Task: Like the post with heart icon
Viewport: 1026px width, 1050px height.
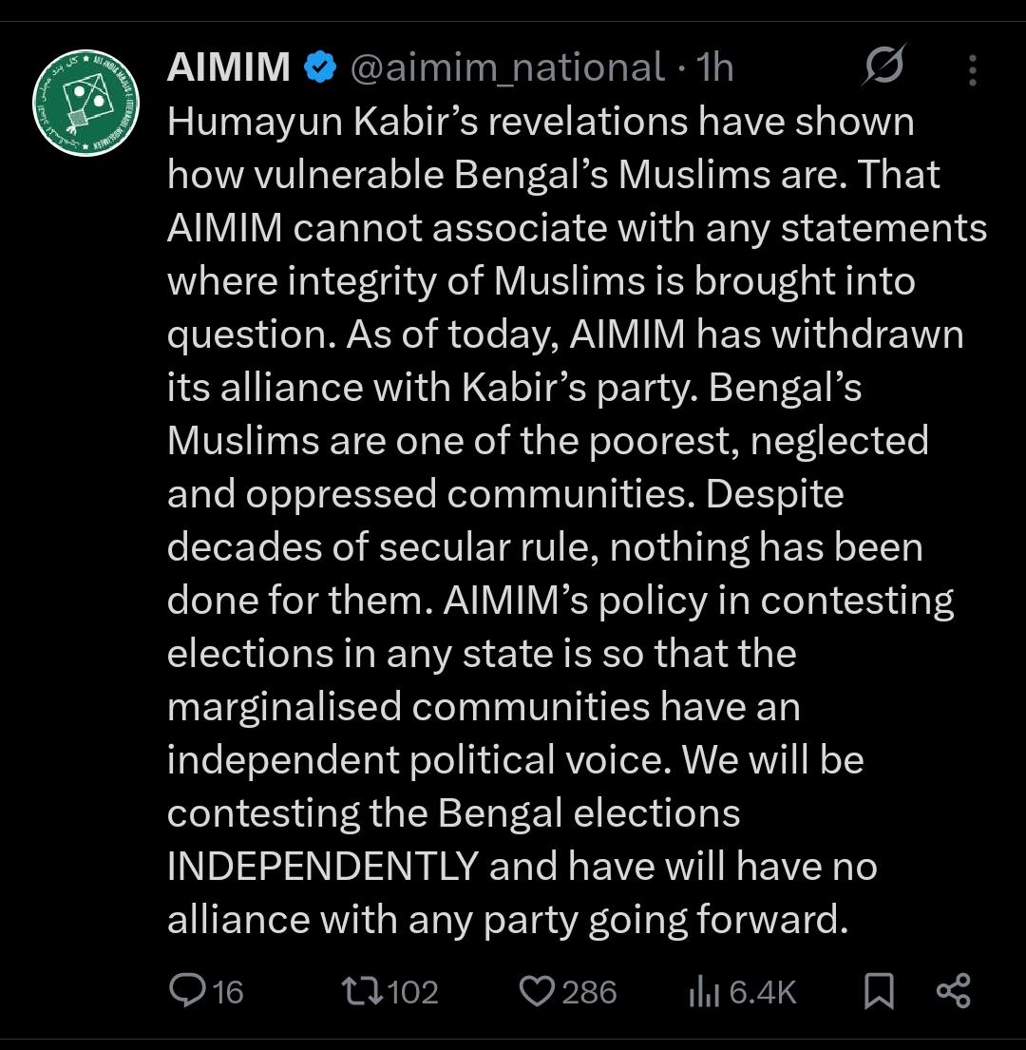Action: tap(537, 991)
